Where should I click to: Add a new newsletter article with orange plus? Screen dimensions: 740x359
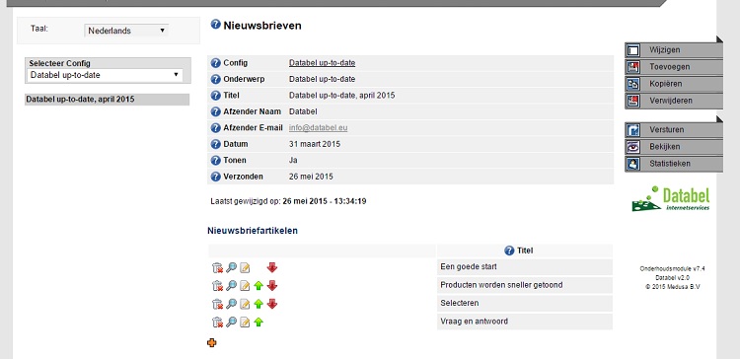pyautogui.click(x=212, y=343)
